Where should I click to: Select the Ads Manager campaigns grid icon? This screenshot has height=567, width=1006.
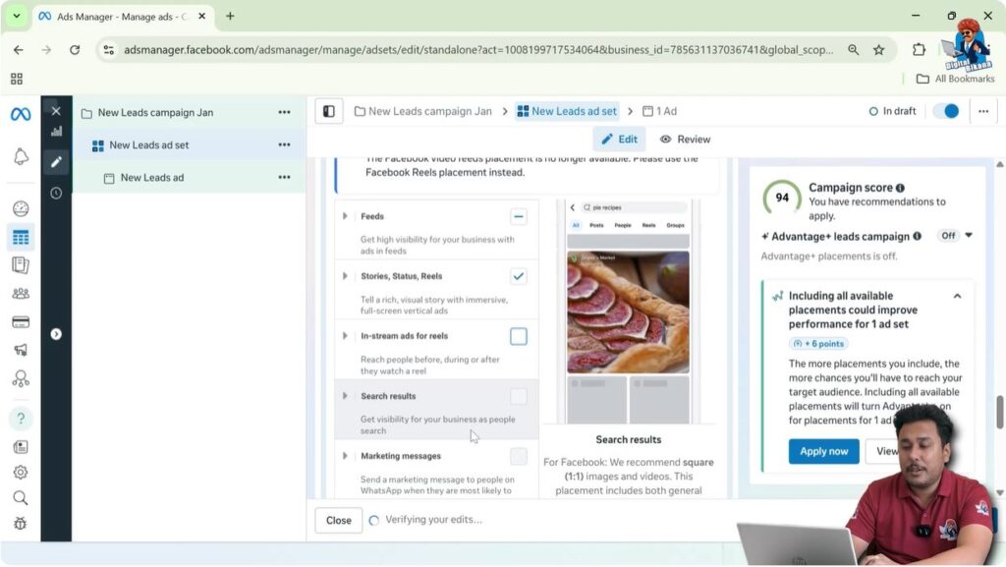point(20,236)
